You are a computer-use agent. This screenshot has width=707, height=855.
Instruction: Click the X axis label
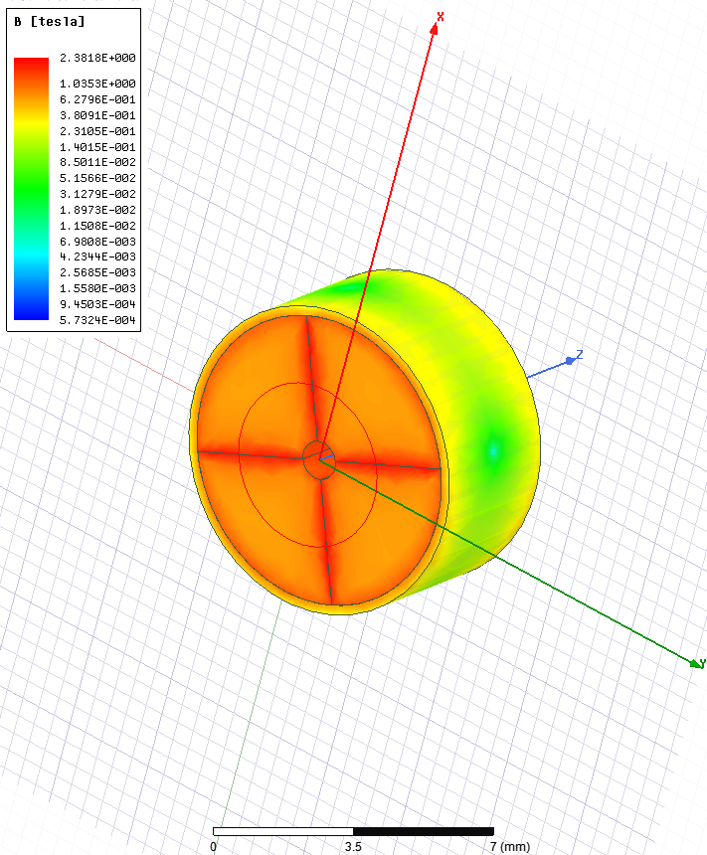pos(441,16)
